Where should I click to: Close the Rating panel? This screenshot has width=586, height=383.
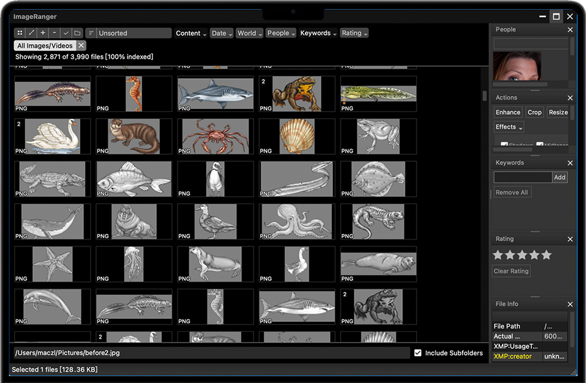pos(570,239)
